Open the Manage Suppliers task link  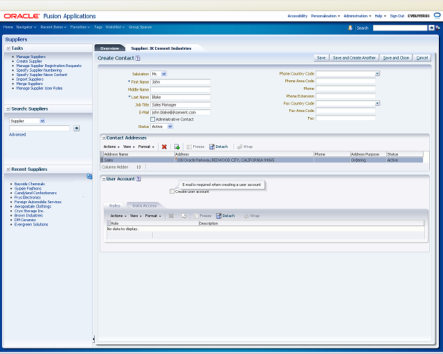(x=30, y=57)
